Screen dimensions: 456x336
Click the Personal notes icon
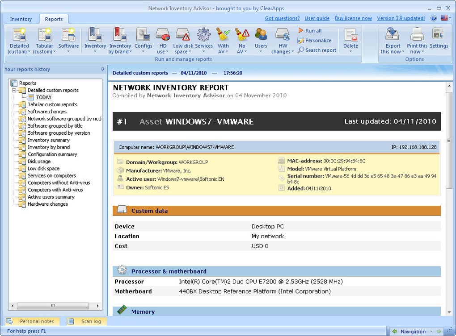9,321
